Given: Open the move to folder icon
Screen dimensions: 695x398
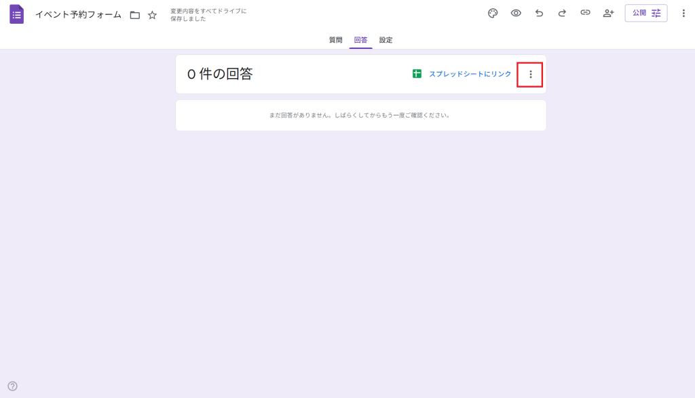Looking at the screenshot, I should click(135, 15).
